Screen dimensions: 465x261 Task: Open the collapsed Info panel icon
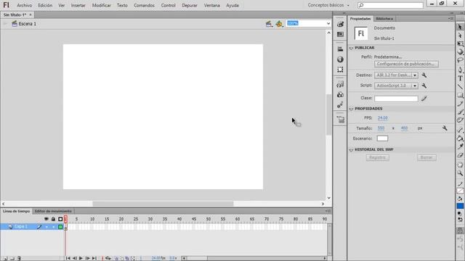point(340,59)
